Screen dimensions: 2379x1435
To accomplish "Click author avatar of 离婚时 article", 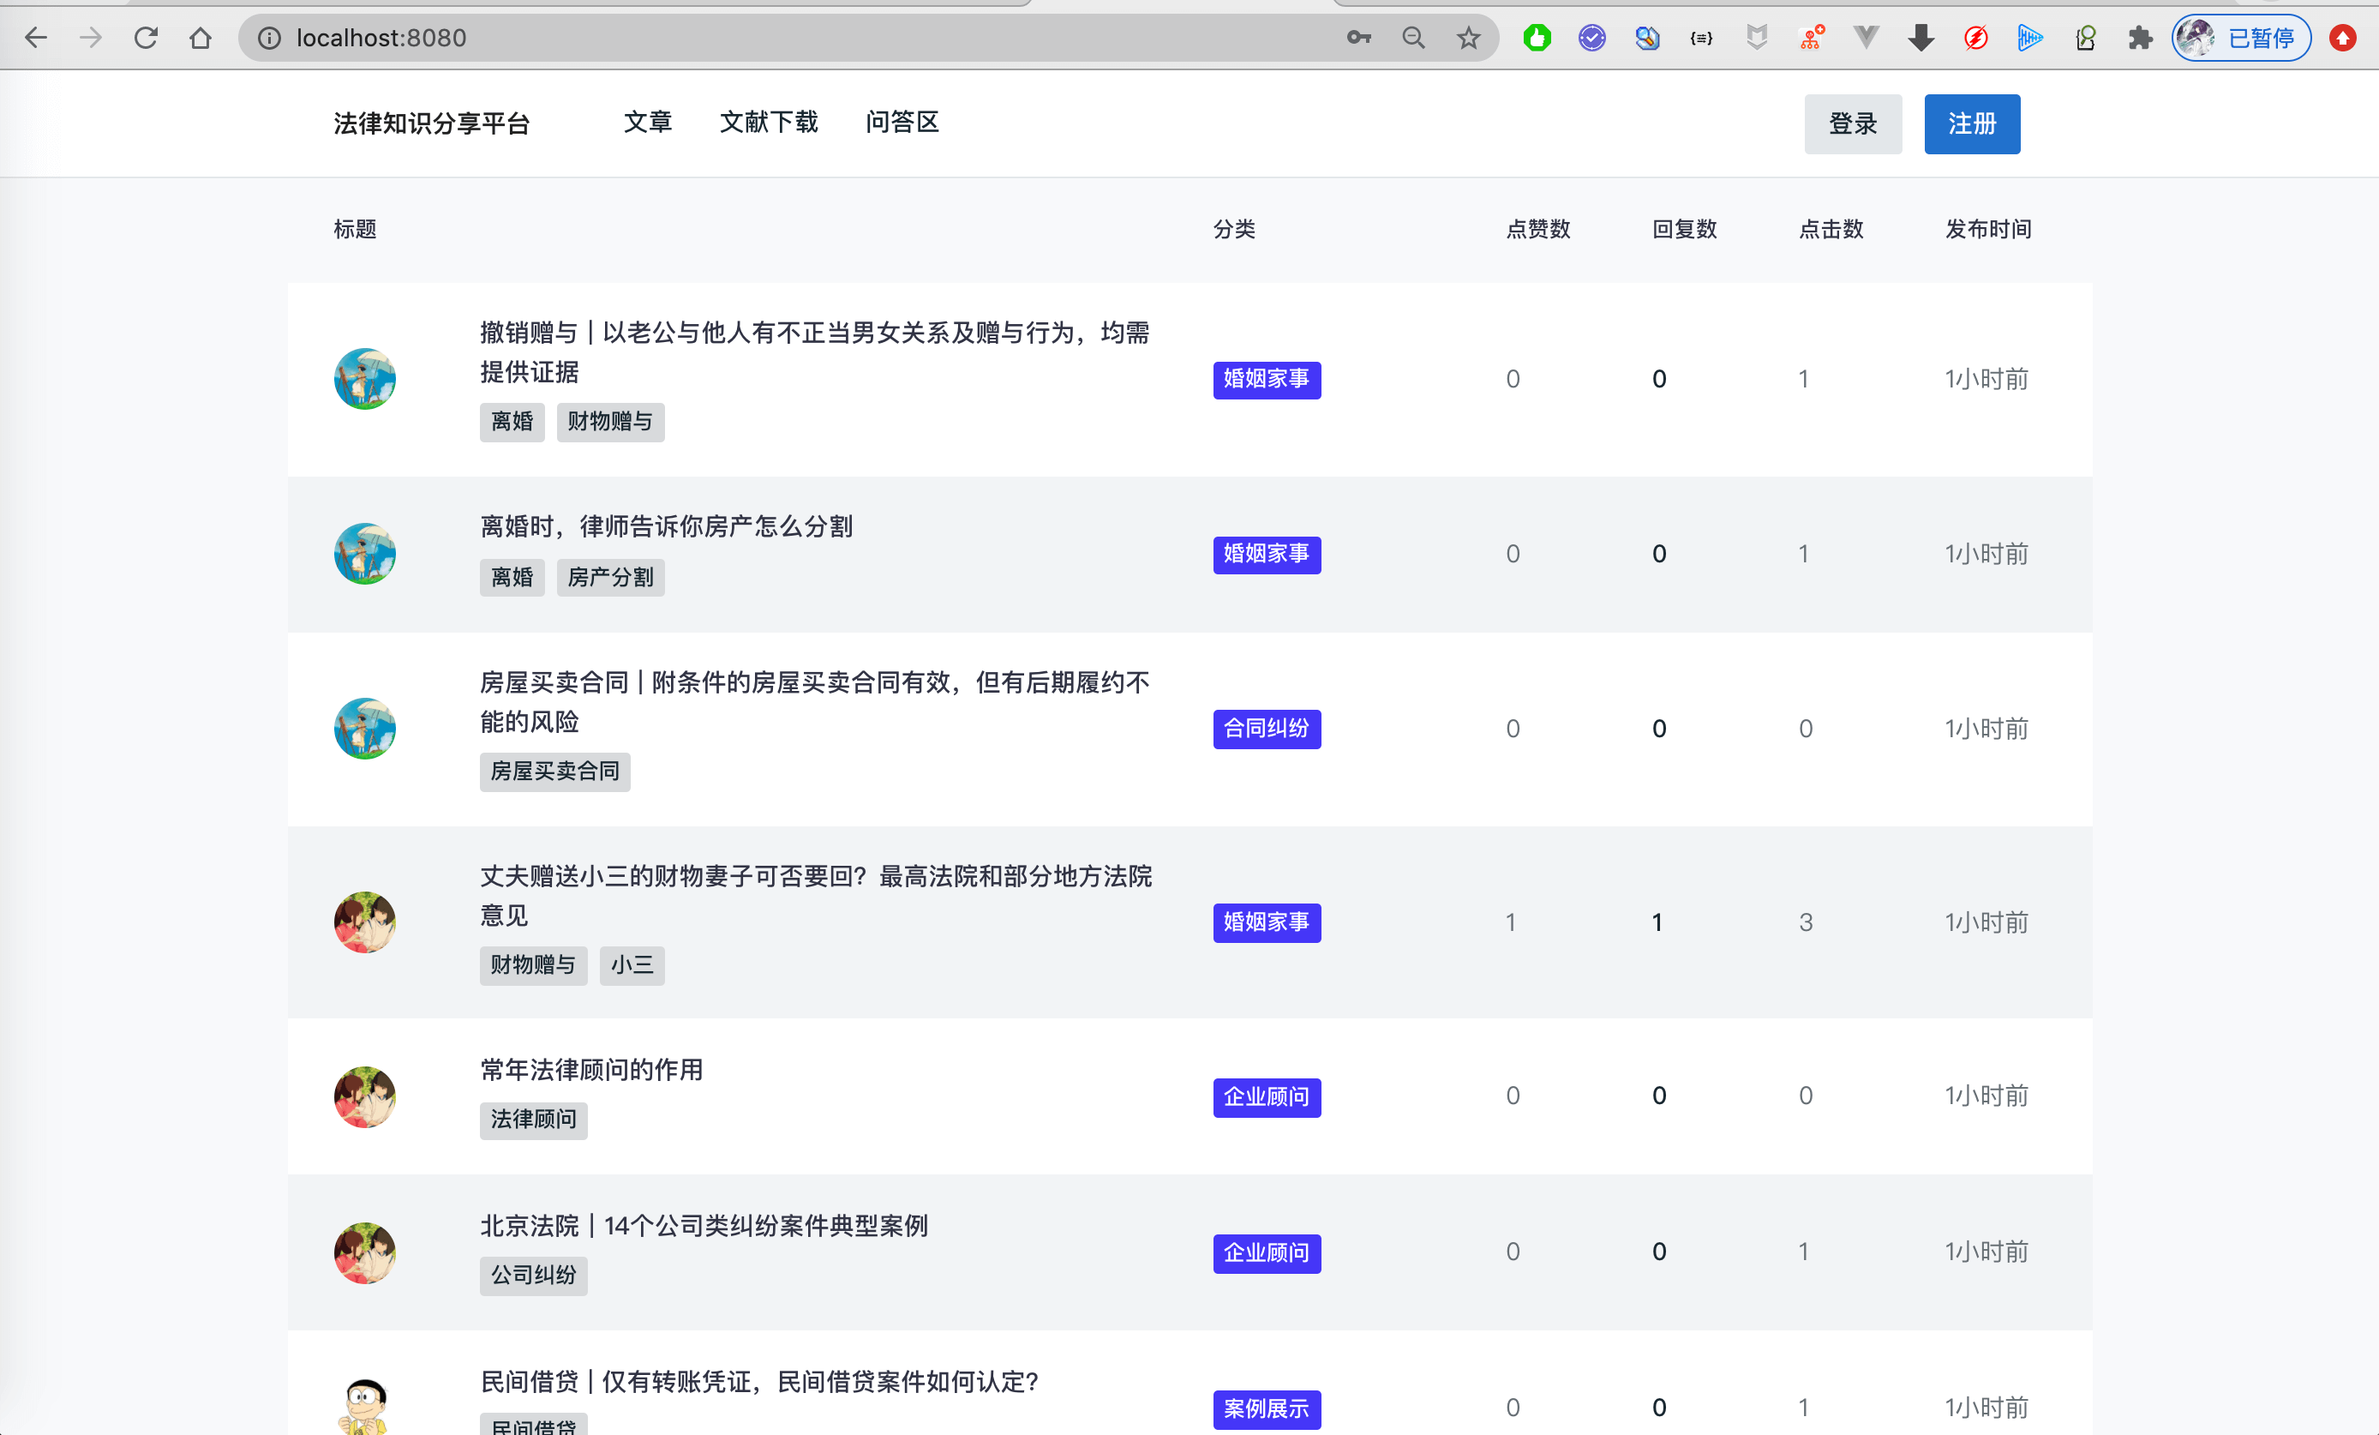I will 365,553.
